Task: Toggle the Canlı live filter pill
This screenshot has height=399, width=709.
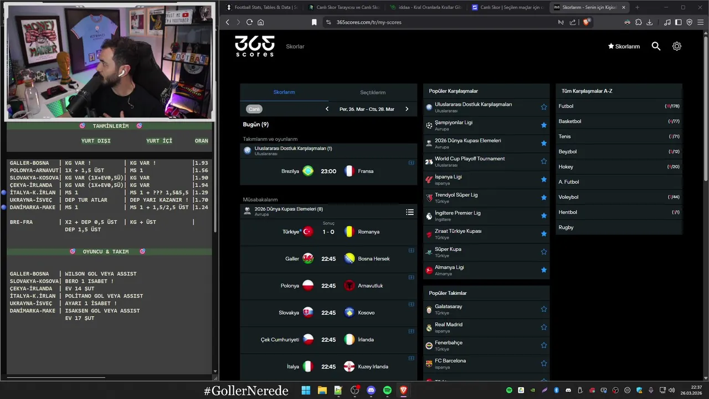Action: point(254,109)
